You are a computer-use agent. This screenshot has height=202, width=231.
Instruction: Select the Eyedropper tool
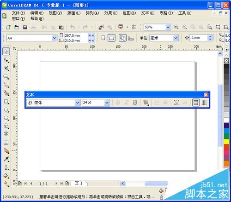point(6,159)
